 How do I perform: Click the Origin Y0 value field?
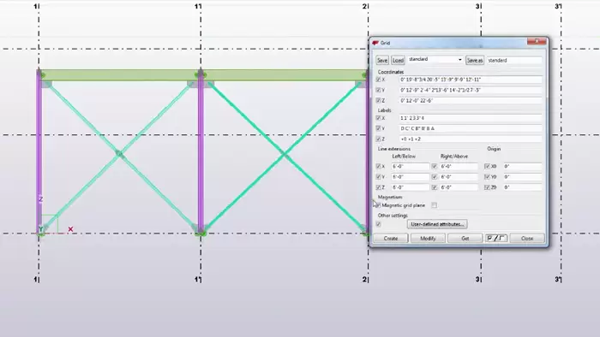click(522, 177)
